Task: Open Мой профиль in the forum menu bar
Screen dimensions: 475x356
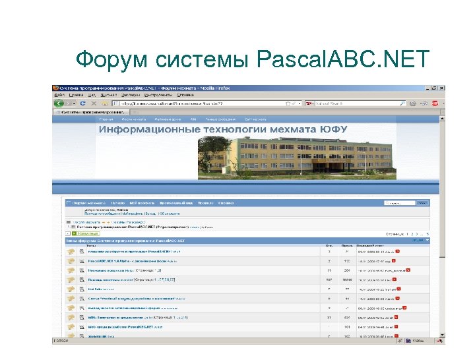Action: tap(142, 203)
